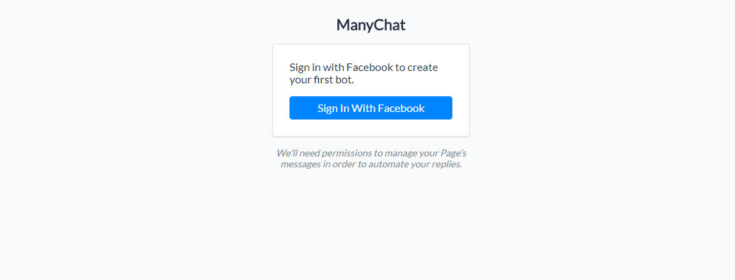Click 'your first bot.' text line
Viewport: 735px width, 280px height.
click(x=322, y=80)
